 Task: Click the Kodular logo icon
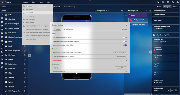(2, 2)
